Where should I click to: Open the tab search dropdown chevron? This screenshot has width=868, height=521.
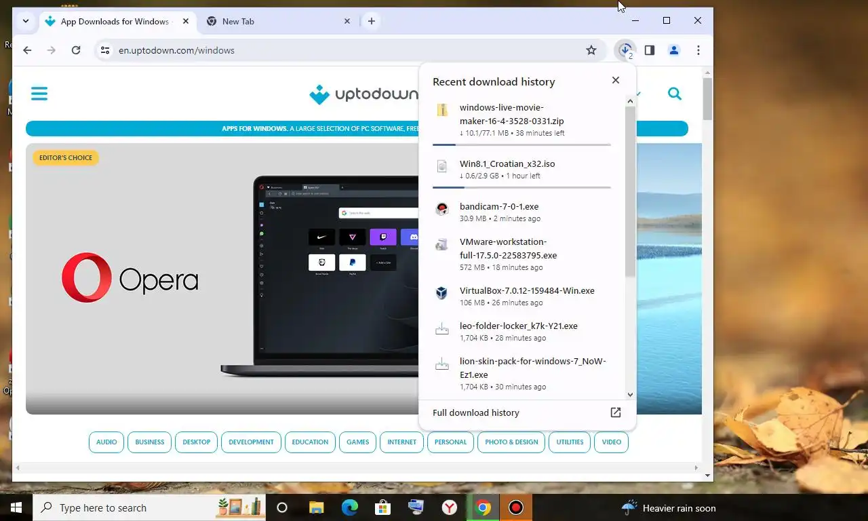[25, 21]
